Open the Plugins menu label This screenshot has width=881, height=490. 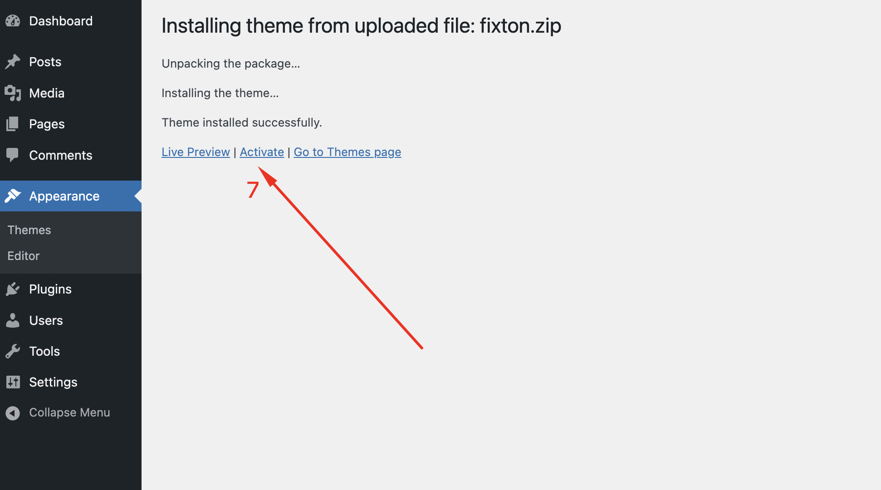click(x=50, y=289)
